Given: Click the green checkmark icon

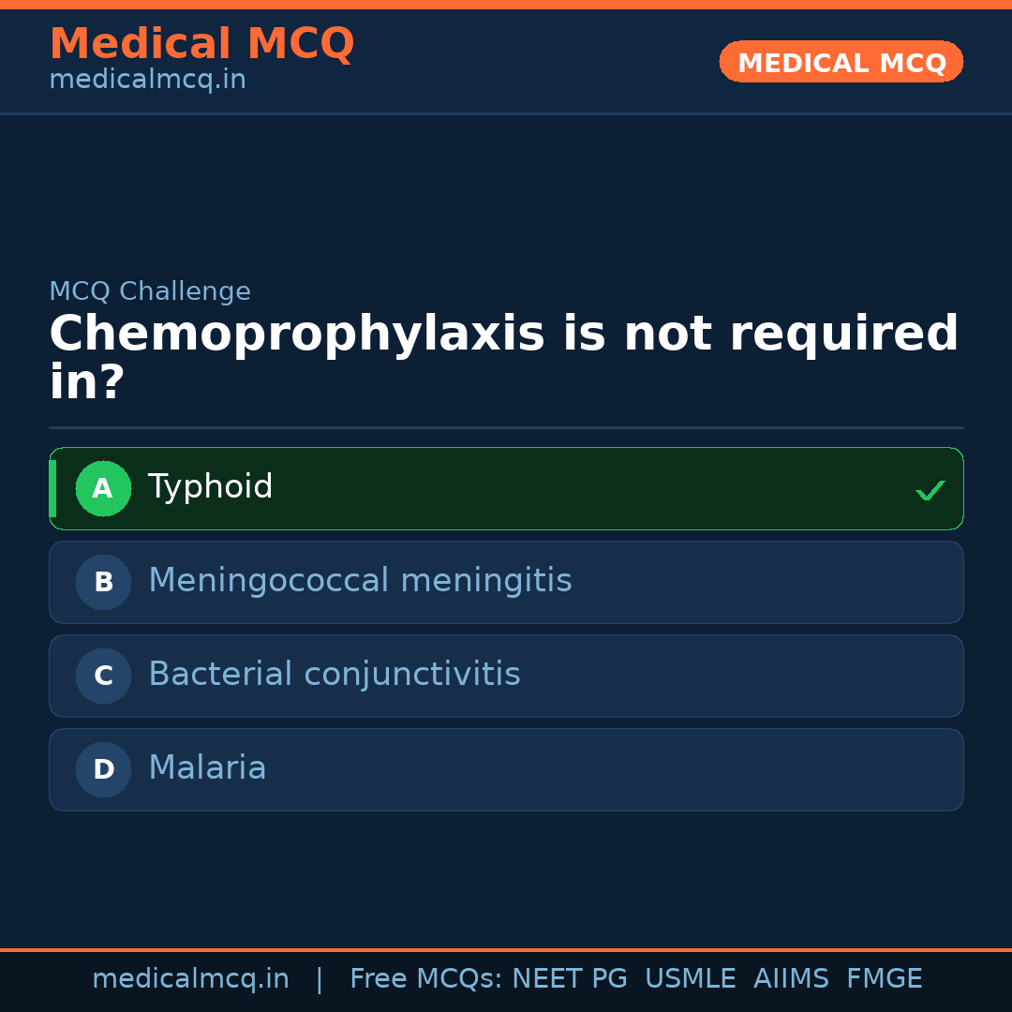Looking at the screenshot, I should (x=930, y=490).
